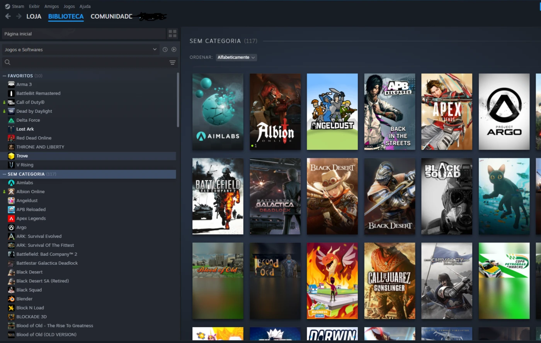
Task: Switch to the LOJA tab
Action: 34,16
